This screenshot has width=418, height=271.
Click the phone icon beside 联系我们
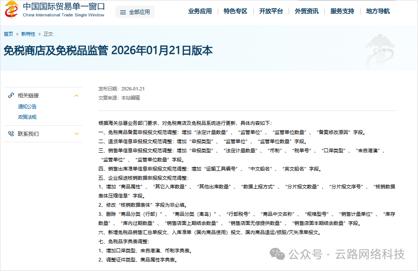tap(11, 134)
